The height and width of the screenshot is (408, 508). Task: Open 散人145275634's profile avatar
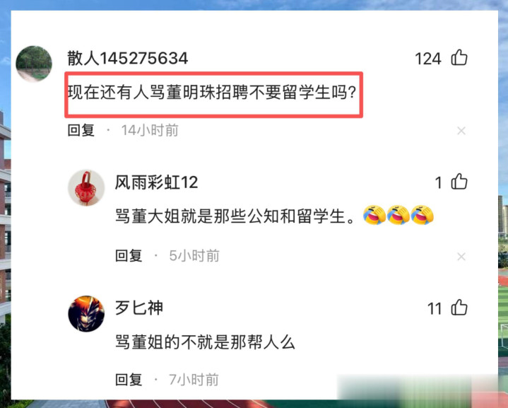(34, 63)
